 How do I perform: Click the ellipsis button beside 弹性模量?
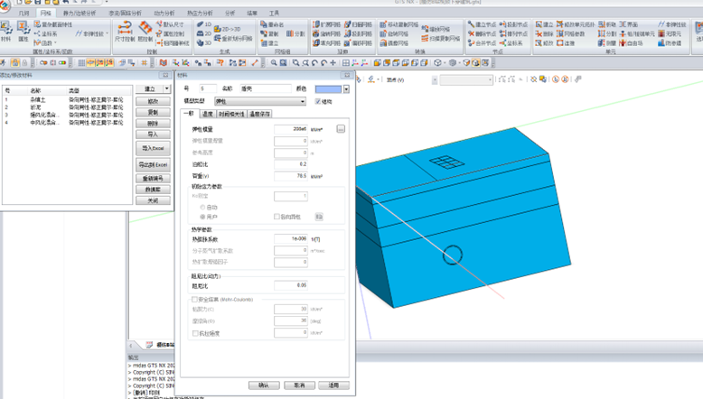click(x=341, y=129)
